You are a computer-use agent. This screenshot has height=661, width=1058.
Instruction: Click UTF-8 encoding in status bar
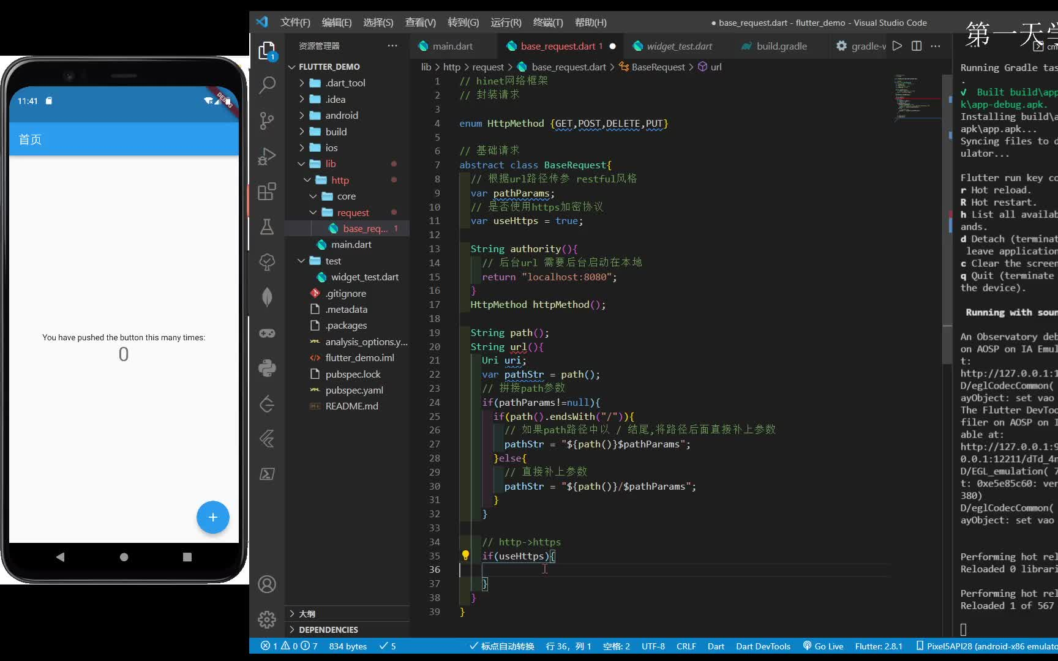(653, 646)
